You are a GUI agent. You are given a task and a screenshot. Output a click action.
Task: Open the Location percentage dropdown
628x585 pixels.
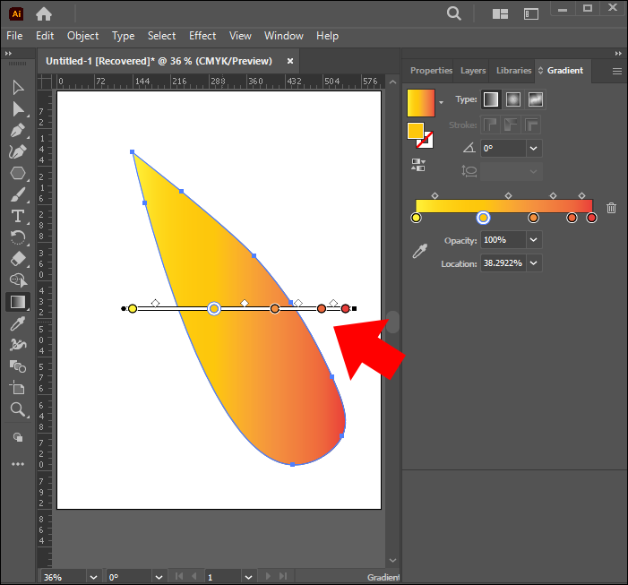[534, 263]
